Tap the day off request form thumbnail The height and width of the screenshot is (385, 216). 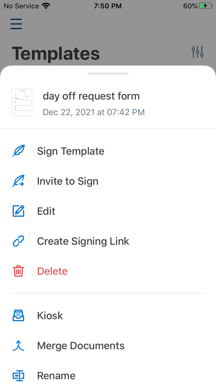coord(22,102)
